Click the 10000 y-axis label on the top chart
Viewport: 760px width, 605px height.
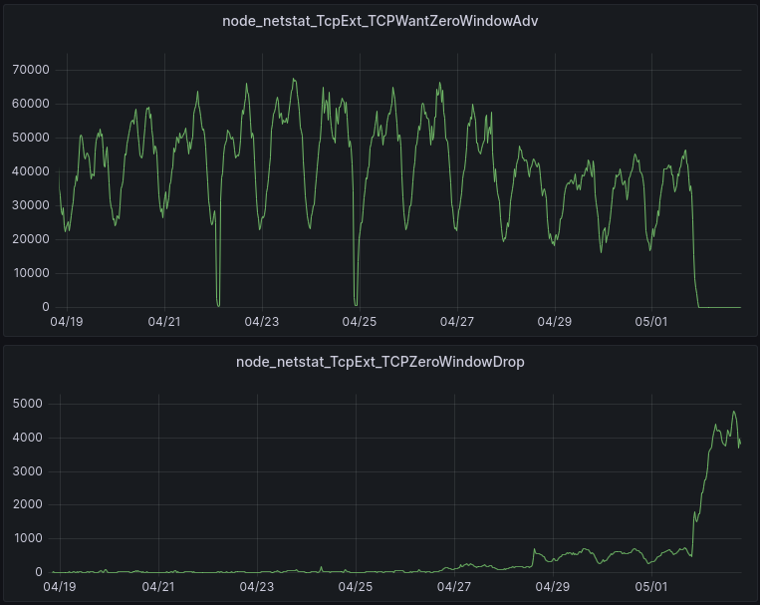tap(30, 273)
